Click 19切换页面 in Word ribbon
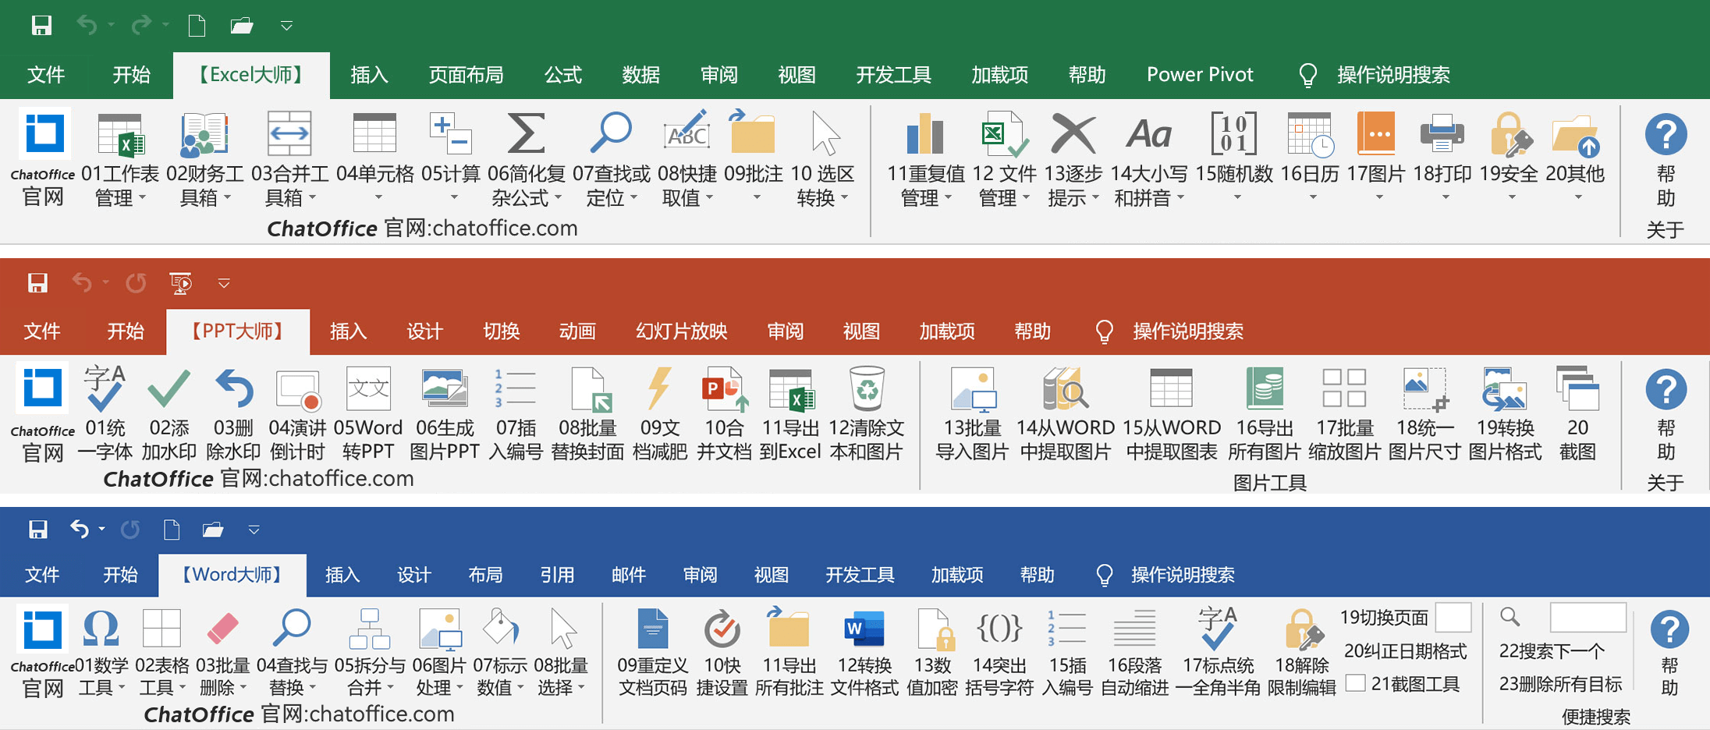This screenshot has height=730, width=1710. point(1384,618)
